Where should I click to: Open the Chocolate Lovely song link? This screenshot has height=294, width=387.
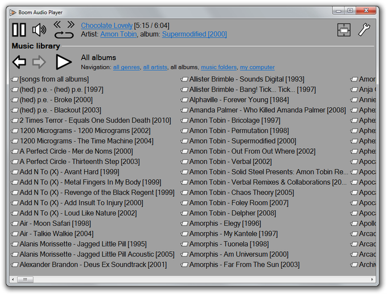106,26
